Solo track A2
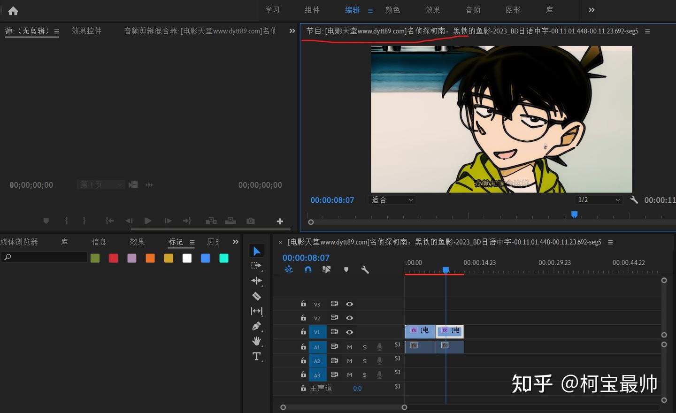The width and height of the screenshot is (676, 413). (365, 361)
